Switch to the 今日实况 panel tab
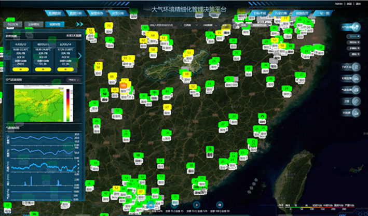This screenshot has width=368, height=216. pyautogui.click(x=12, y=24)
